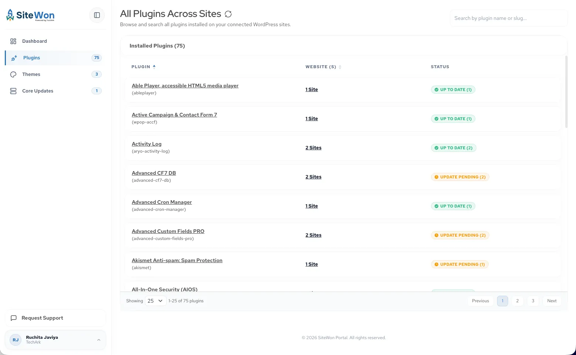Click the (ableplayer) slug text
Screen dimensions: 576x355
144,93
